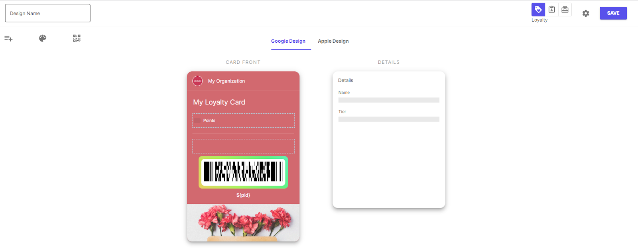Select the badge card type icon
The height and width of the screenshot is (249, 638).
(x=551, y=10)
